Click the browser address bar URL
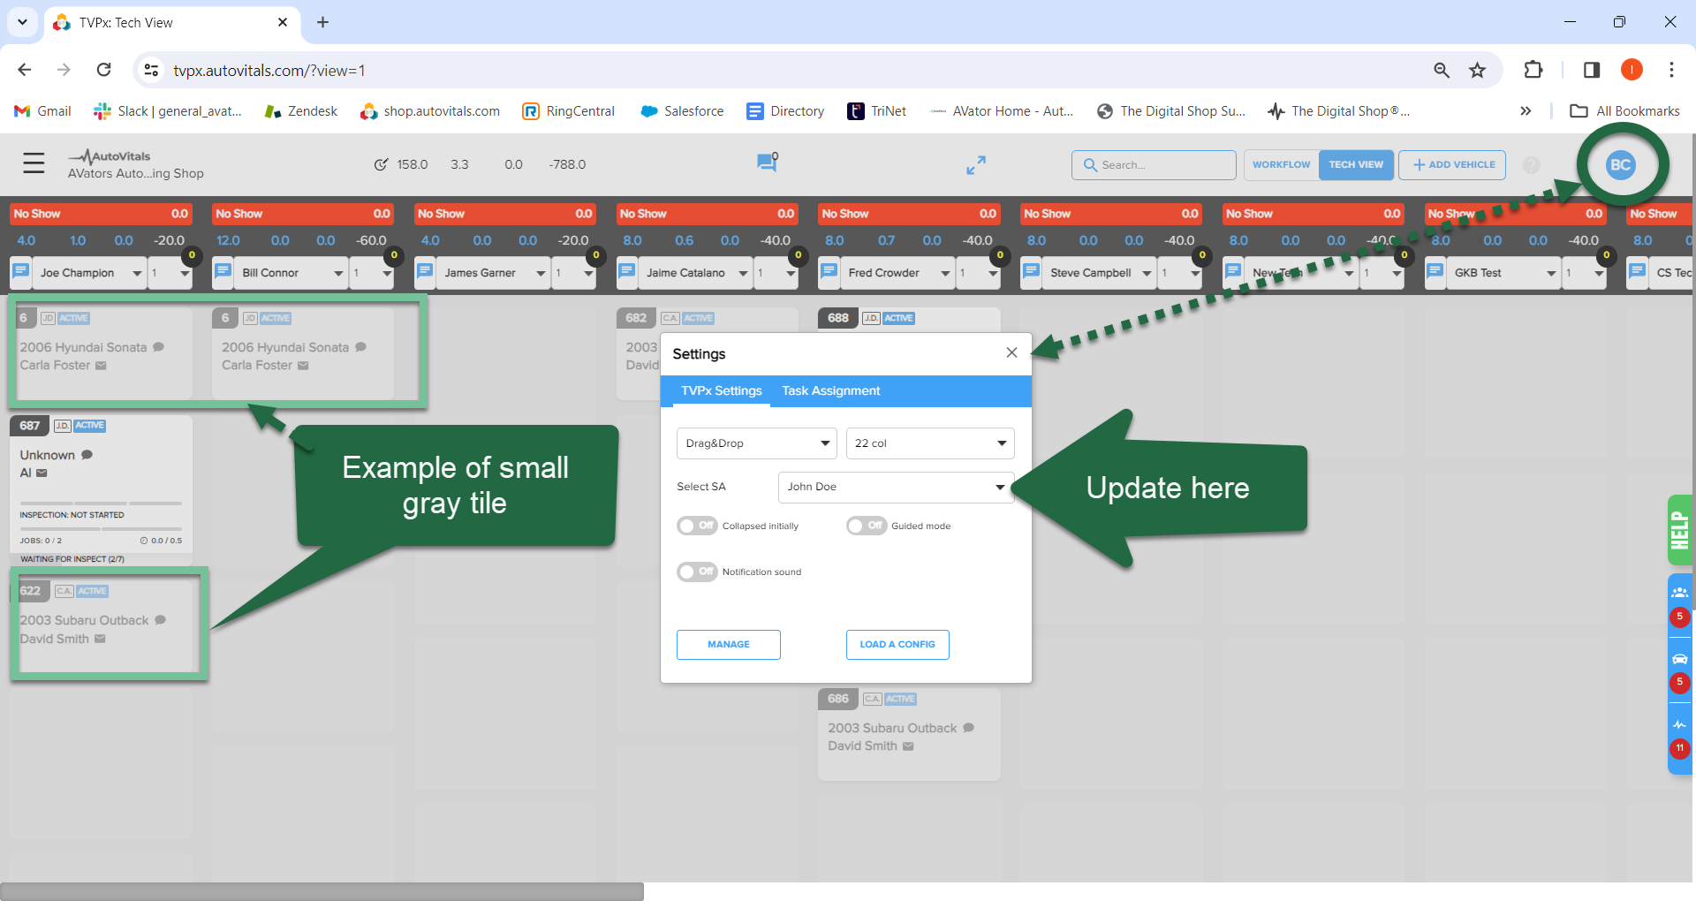Viewport: 1696px width, 901px height. 269,71
